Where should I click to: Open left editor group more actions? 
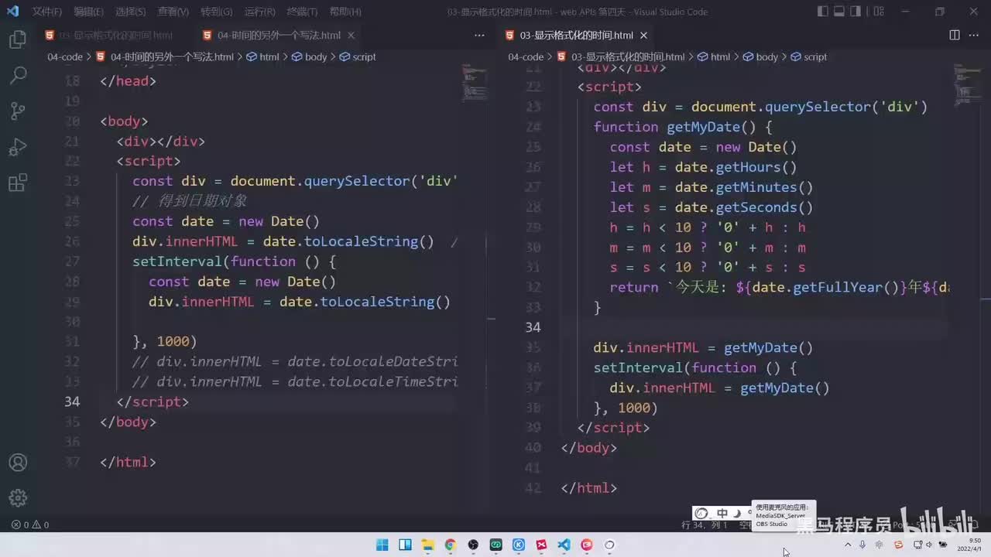[x=479, y=36]
